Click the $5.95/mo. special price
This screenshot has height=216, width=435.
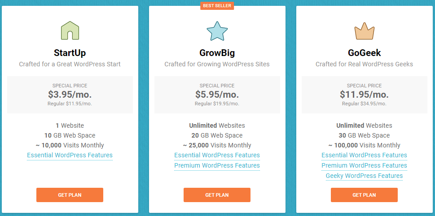coord(217,95)
